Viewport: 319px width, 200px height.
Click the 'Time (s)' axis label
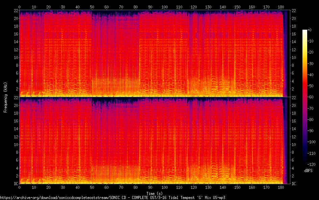pyautogui.click(x=151, y=193)
